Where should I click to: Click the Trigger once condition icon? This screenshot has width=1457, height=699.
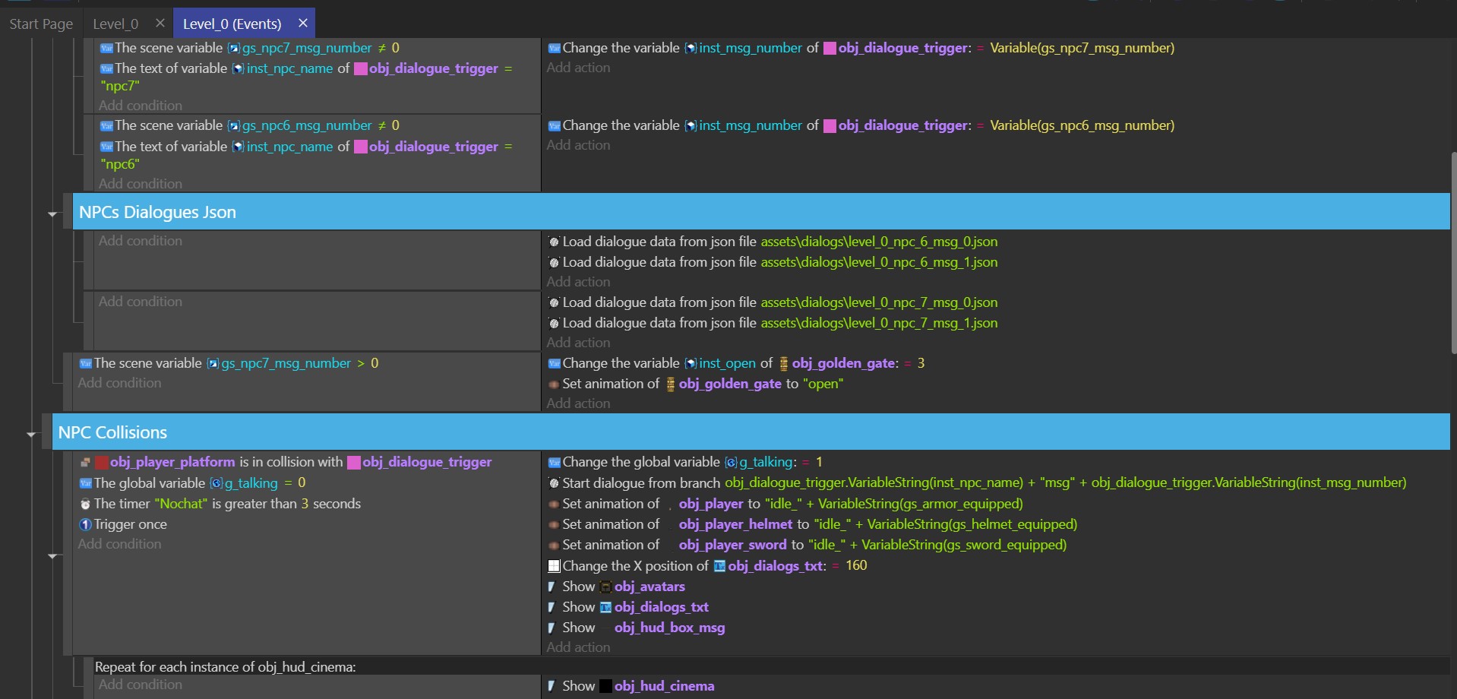tap(84, 524)
